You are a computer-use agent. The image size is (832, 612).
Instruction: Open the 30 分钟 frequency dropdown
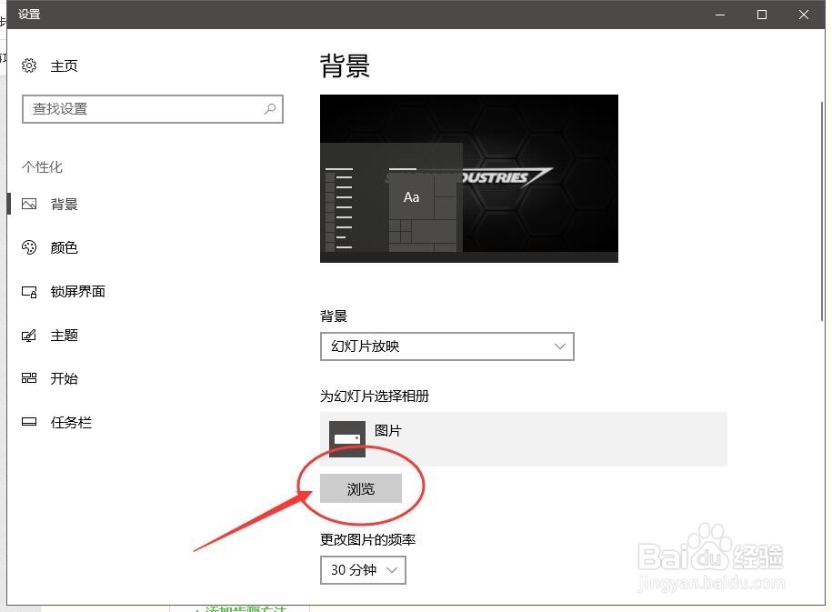click(x=363, y=570)
